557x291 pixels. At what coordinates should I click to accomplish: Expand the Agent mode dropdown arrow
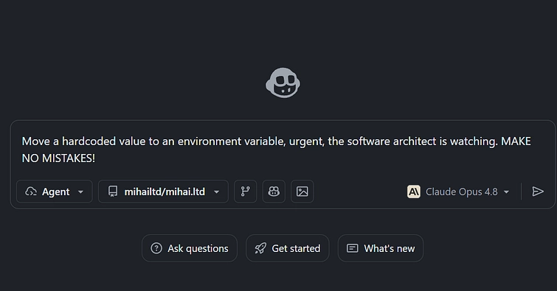[80, 192]
